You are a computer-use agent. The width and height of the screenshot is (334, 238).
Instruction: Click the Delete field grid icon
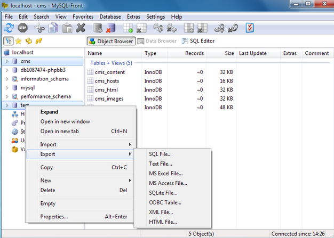pos(202,28)
